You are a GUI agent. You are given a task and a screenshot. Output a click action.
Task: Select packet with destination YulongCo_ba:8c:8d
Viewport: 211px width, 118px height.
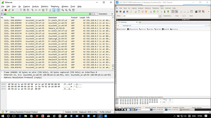pyautogui.click(x=56, y=49)
